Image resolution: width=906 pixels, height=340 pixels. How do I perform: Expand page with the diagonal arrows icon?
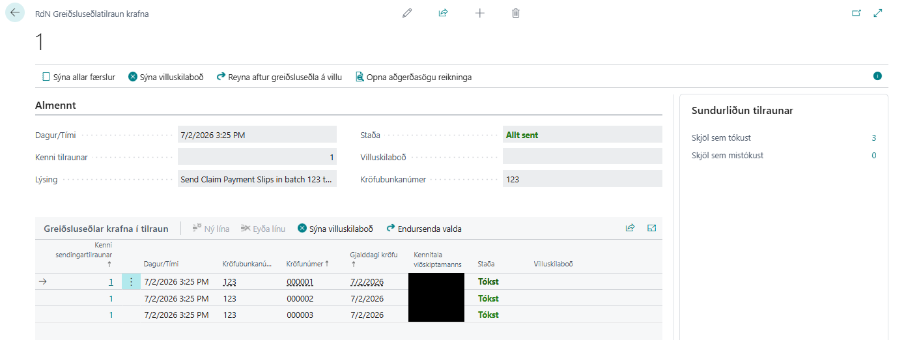(x=878, y=13)
